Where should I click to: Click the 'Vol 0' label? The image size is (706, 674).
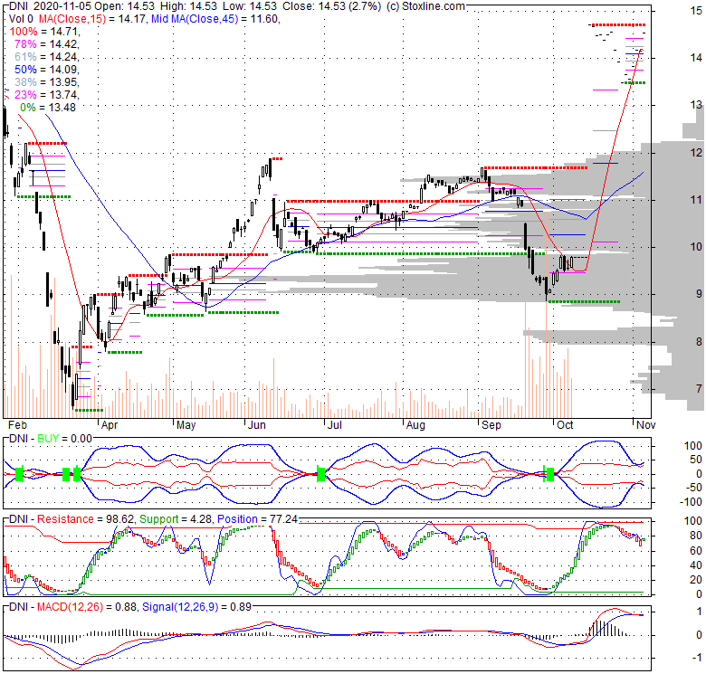click(x=21, y=19)
